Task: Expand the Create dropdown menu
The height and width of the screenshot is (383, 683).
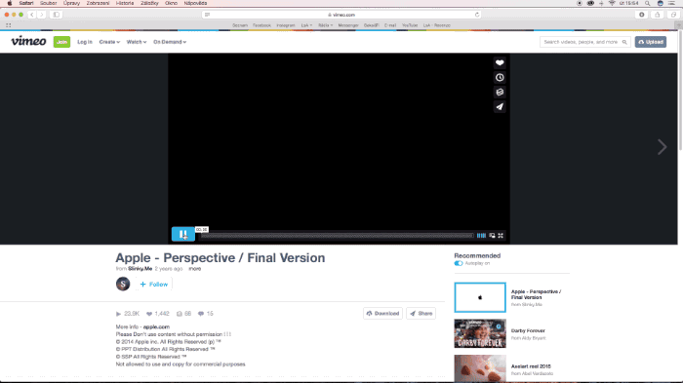Action: (109, 42)
